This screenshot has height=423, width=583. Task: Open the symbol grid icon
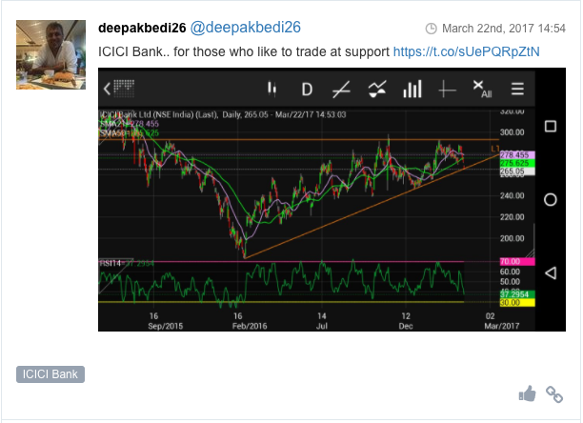[x=124, y=89]
